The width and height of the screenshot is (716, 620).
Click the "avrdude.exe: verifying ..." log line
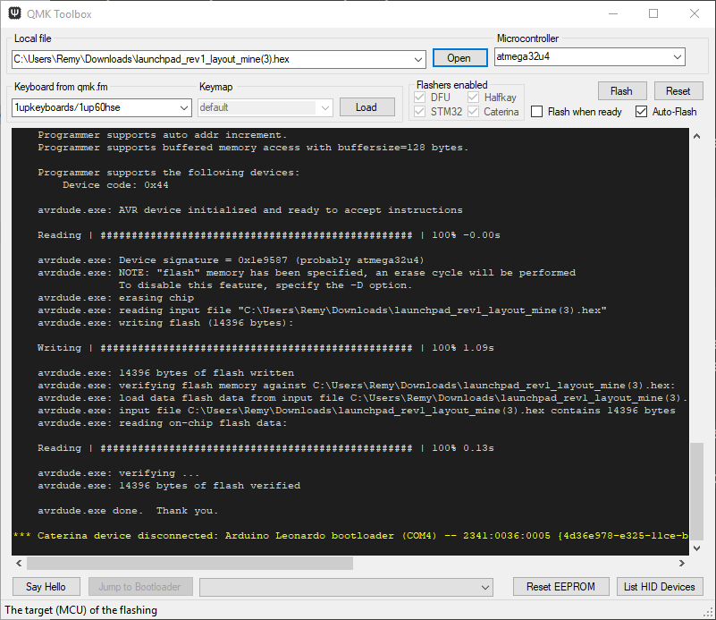(x=118, y=473)
